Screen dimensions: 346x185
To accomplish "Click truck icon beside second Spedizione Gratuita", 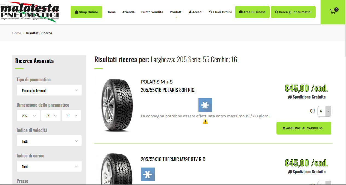I will [290, 172].
